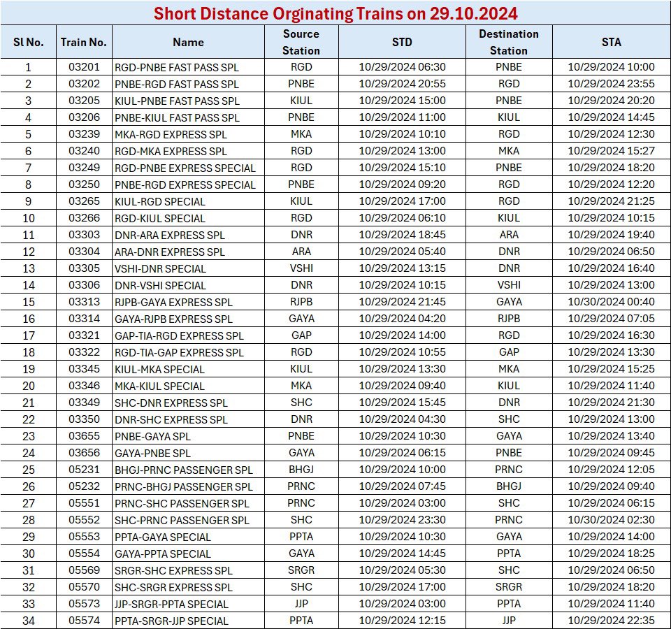Click serial number 34
This screenshot has height=629, width=671.
pos(28,621)
